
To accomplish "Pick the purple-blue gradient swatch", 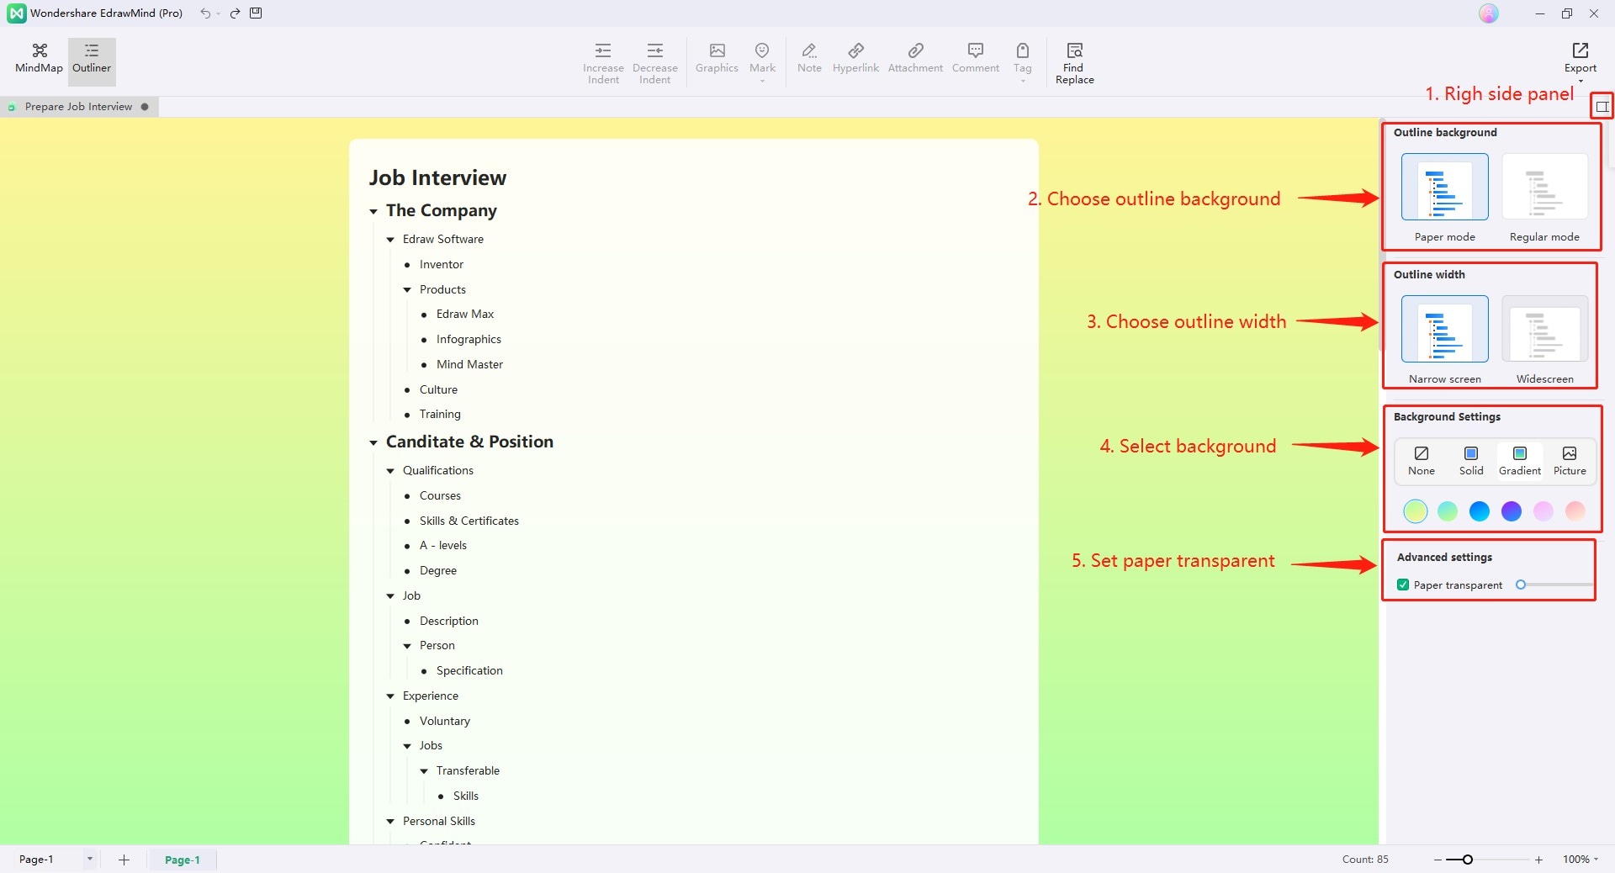I will click(x=1512, y=511).
